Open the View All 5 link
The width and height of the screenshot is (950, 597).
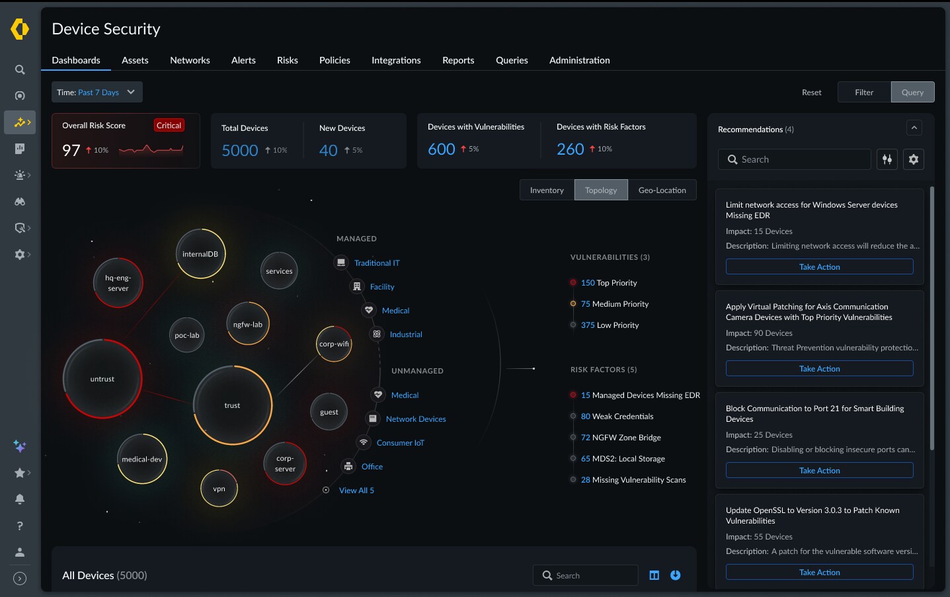(356, 490)
